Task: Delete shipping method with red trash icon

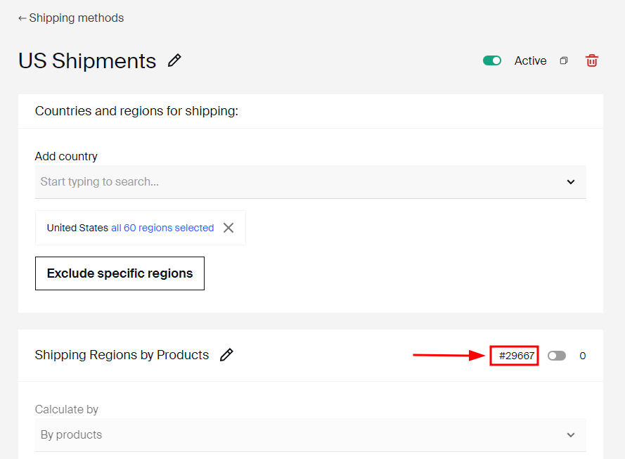Action: tap(591, 60)
